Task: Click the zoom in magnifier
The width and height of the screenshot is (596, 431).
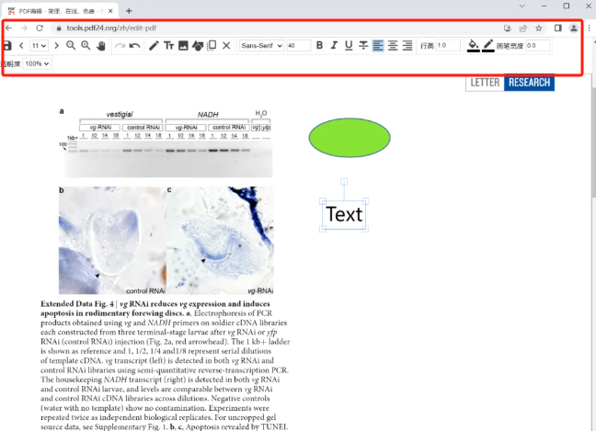Action: point(86,46)
